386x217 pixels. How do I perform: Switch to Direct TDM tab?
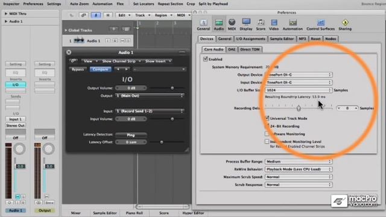click(x=250, y=49)
